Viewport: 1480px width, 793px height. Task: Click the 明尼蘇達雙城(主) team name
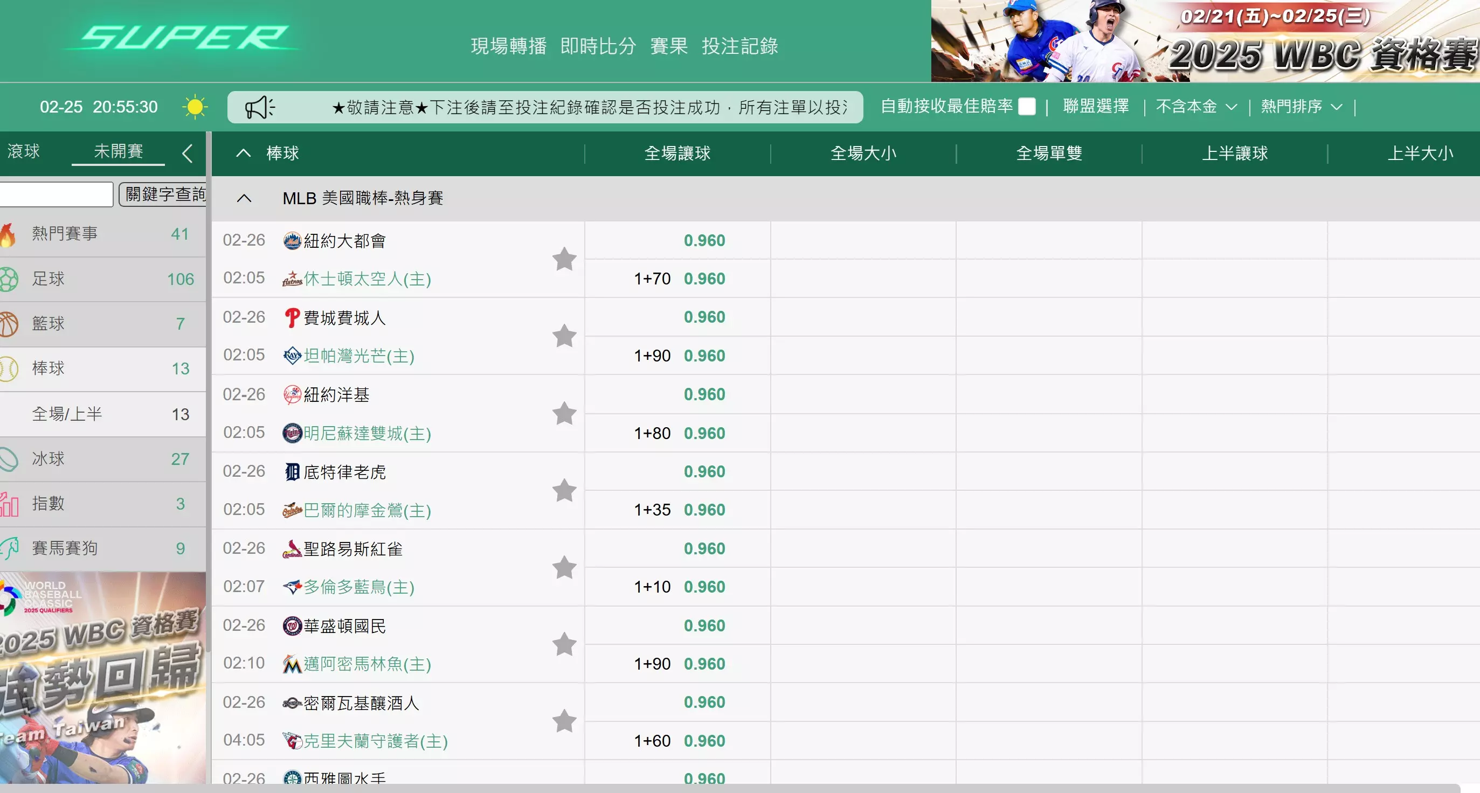(368, 434)
